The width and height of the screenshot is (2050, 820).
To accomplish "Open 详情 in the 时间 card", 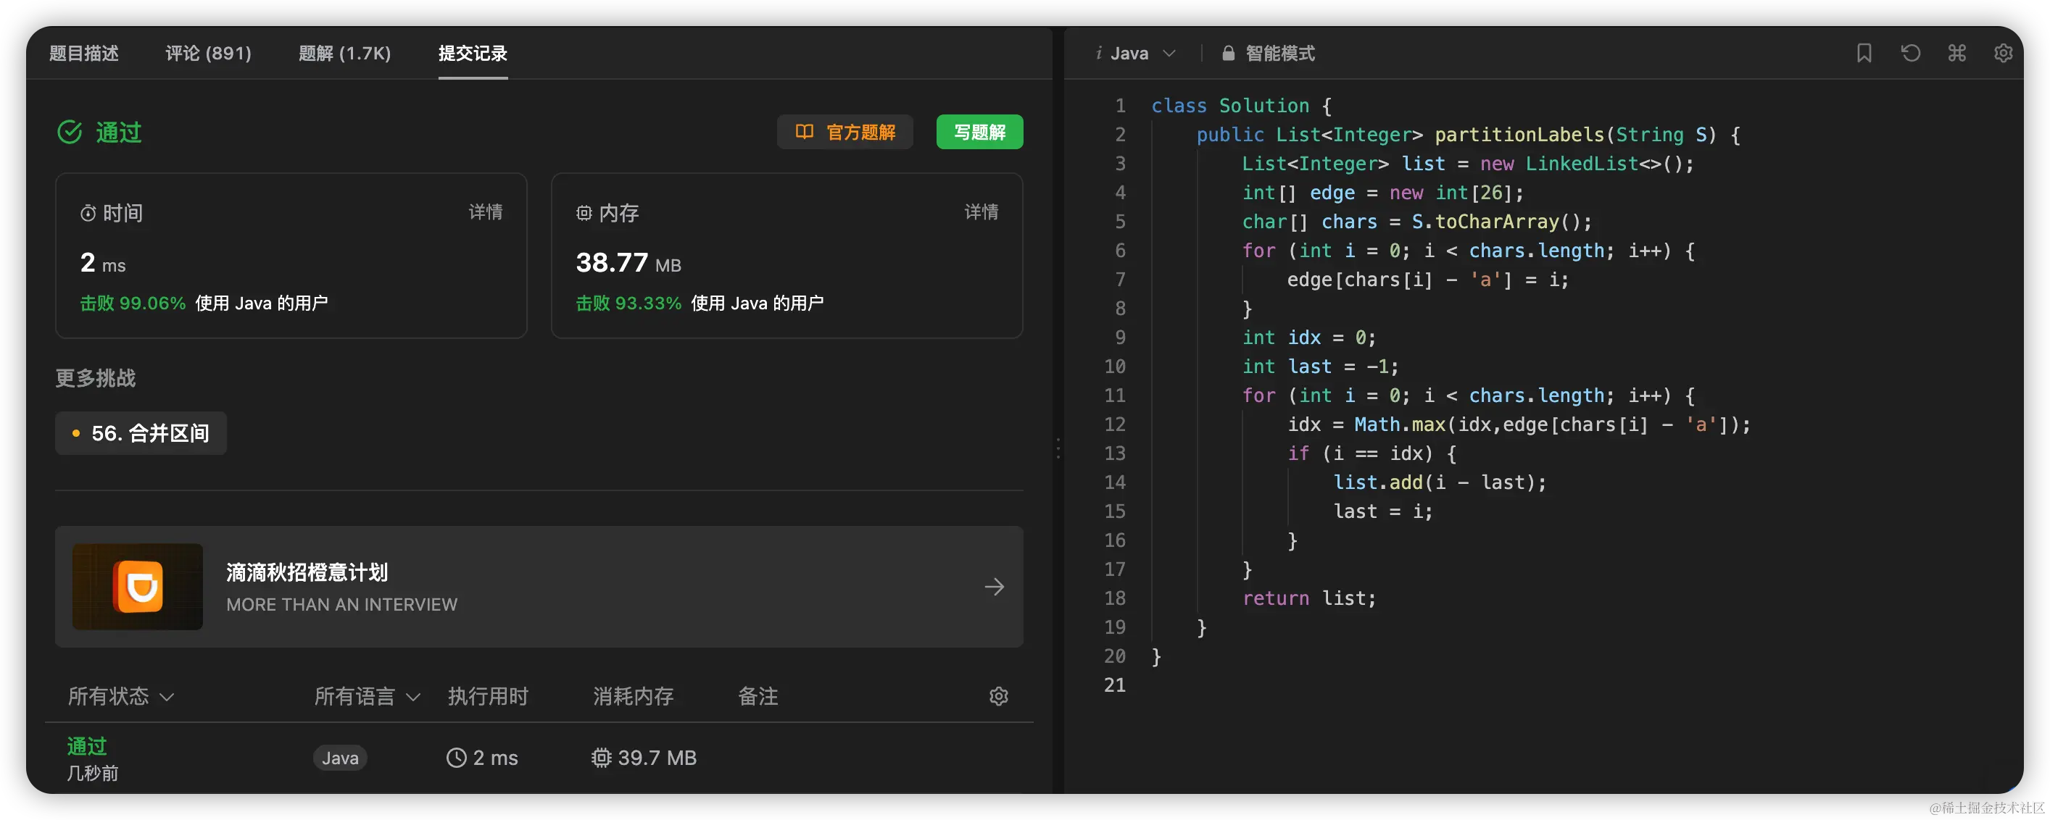I will click(x=486, y=212).
